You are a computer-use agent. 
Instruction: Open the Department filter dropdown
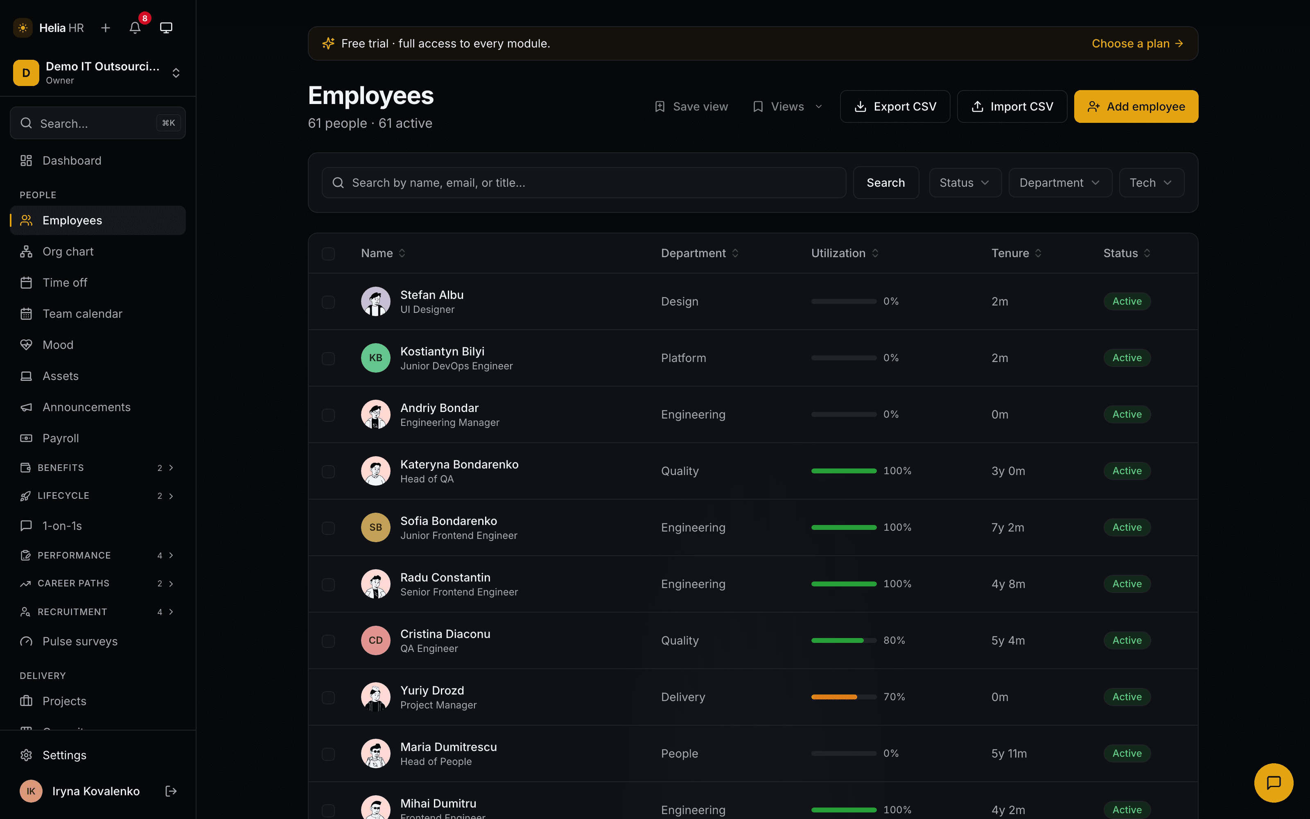click(x=1060, y=183)
